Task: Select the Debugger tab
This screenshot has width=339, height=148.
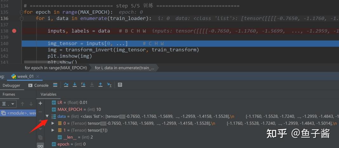Action: point(11,85)
